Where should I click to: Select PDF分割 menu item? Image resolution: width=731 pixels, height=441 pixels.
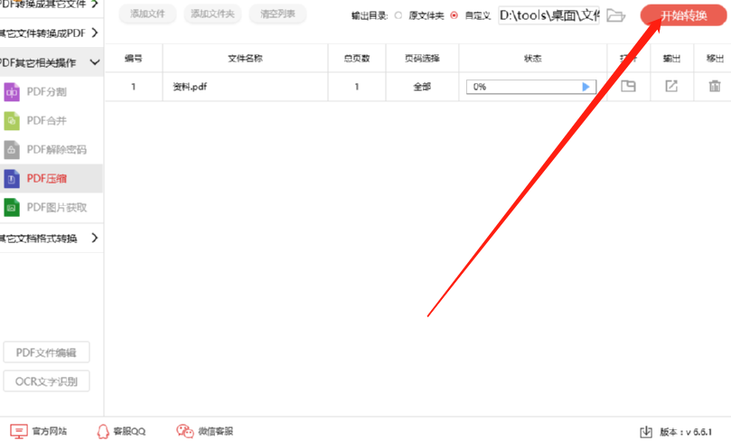(x=52, y=92)
